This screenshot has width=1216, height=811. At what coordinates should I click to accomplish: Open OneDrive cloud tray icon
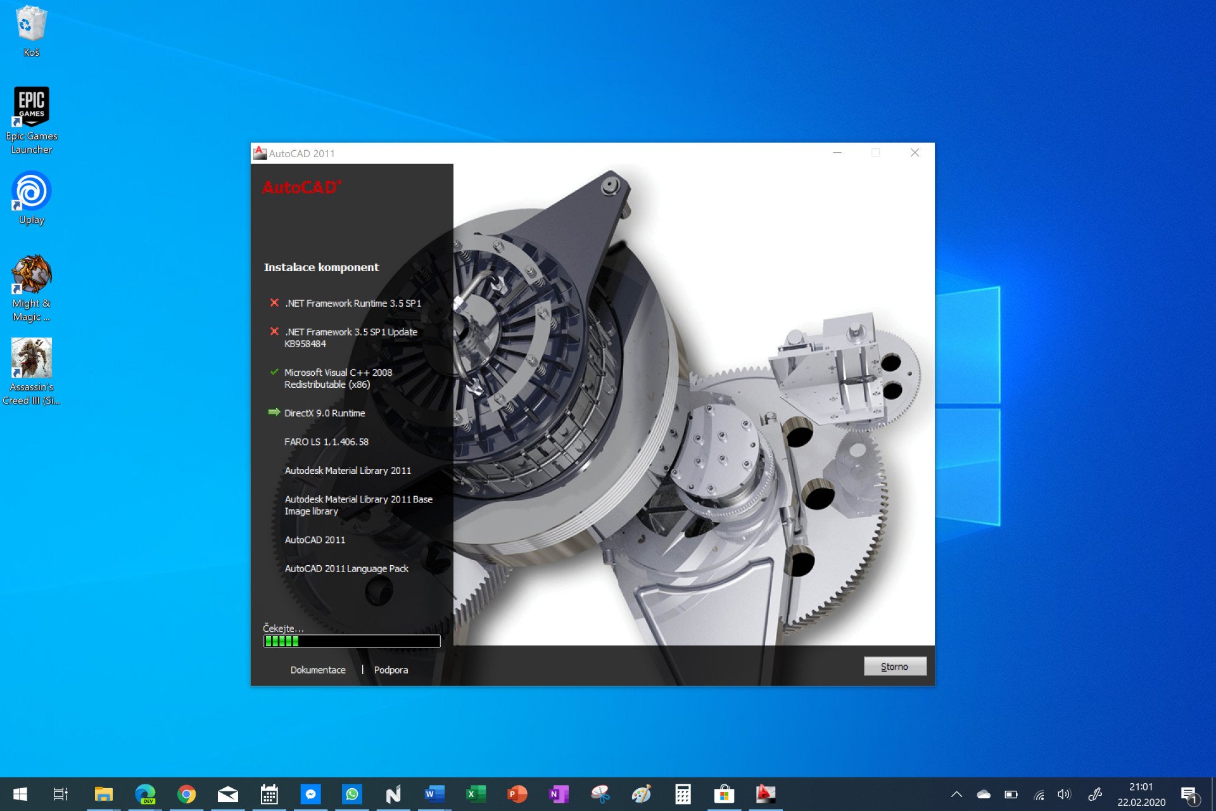click(984, 794)
